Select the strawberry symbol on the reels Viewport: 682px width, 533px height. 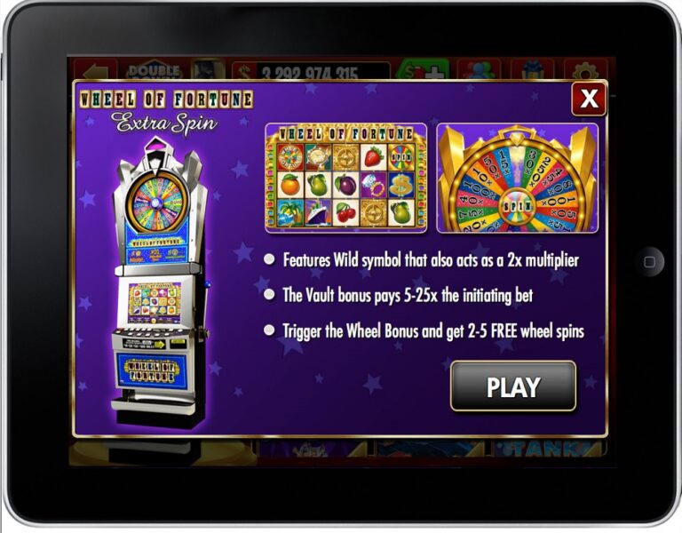[x=373, y=157]
